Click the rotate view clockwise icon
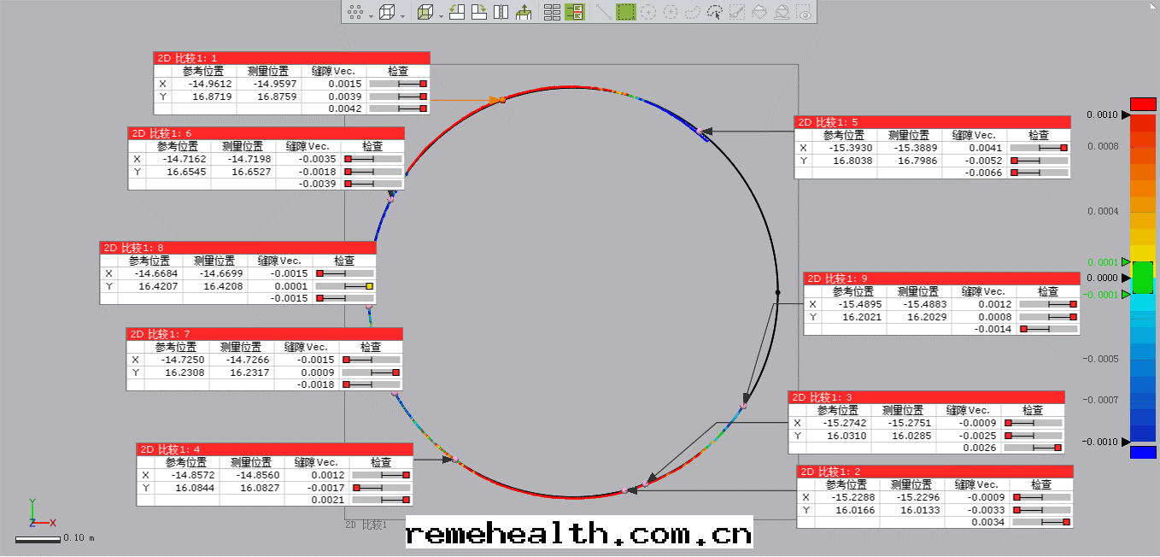This screenshot has height=557, width=1160. [x=479, y=12]
